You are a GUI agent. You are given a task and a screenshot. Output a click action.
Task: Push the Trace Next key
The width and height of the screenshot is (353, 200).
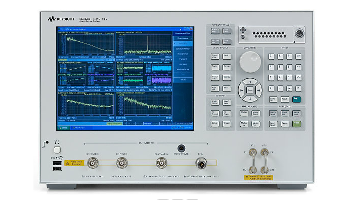227,31
